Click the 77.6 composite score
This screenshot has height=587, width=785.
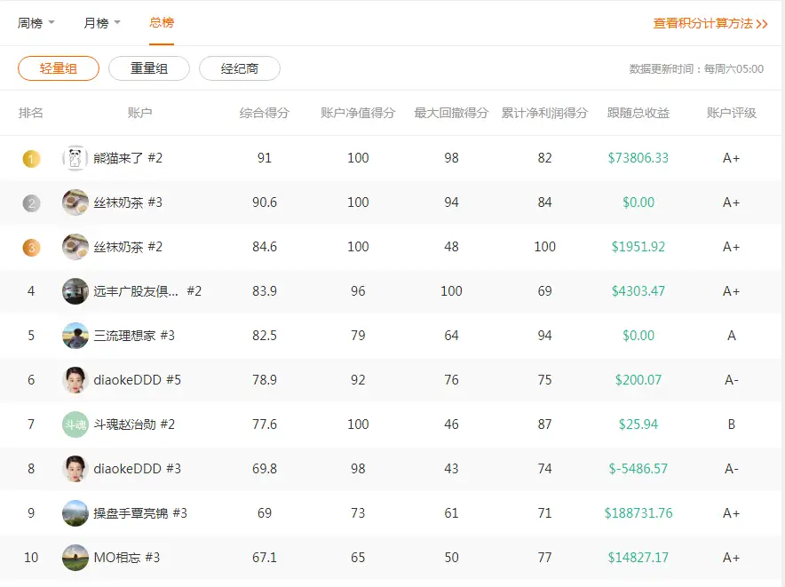click(x=265, y=424)
